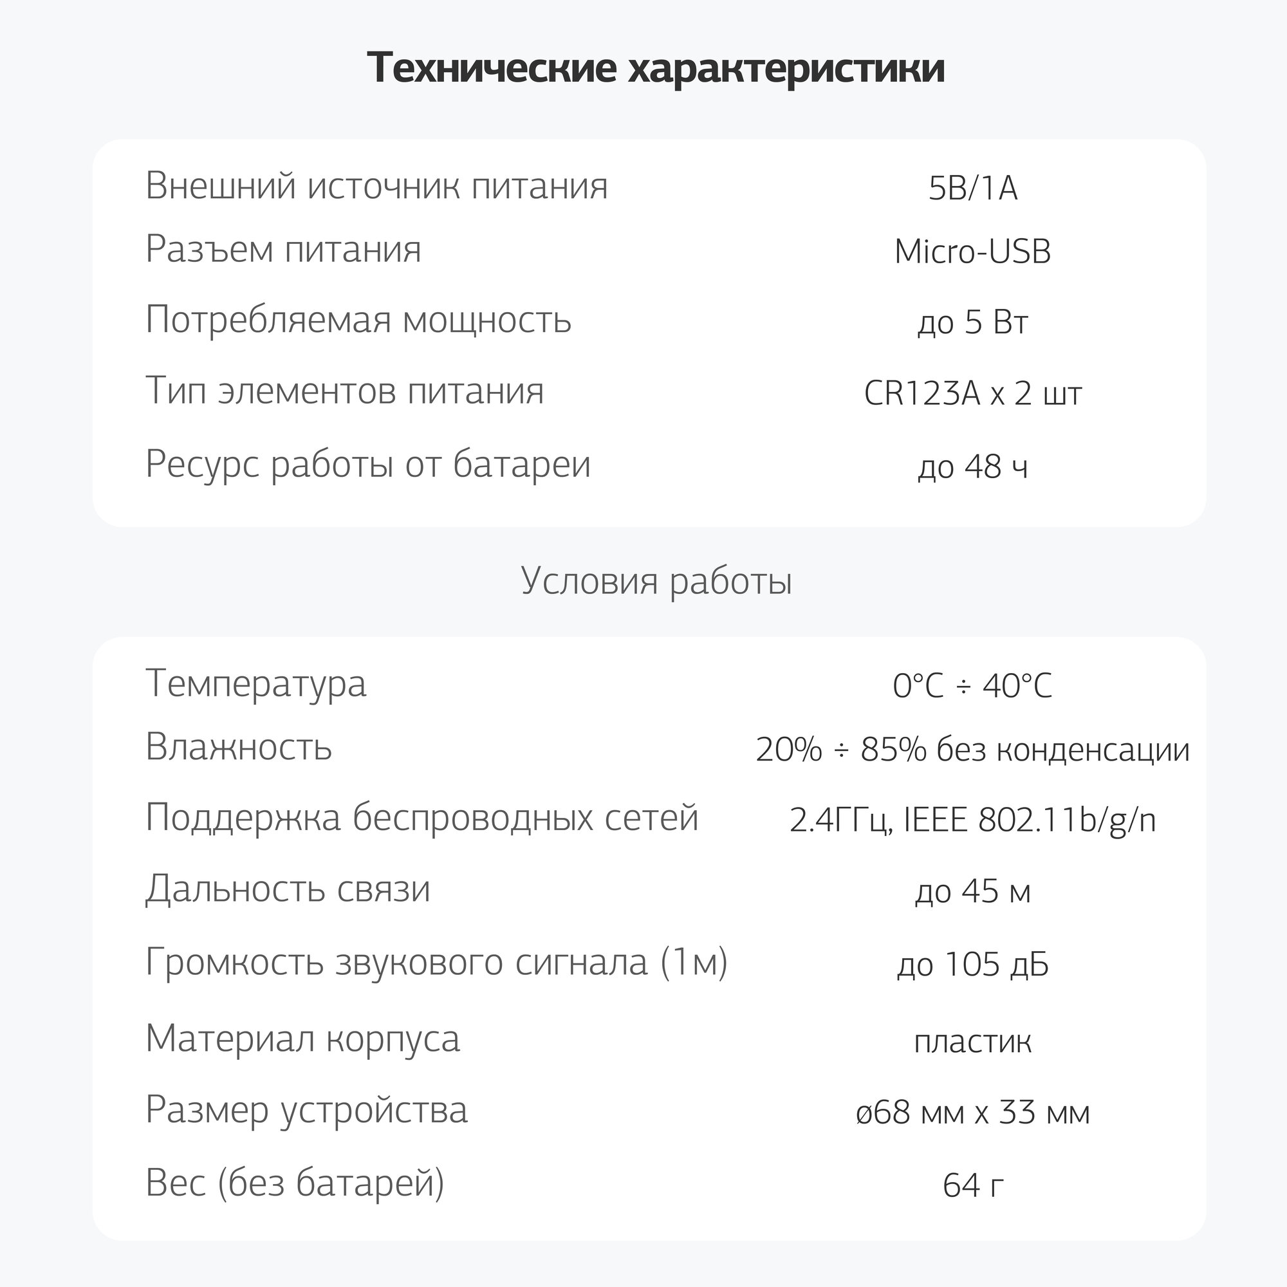Select the "2.4ГГц, IEEE 802.11b/g/n" value
This screenshot has width=1287, height=1287.
[972, 820]
